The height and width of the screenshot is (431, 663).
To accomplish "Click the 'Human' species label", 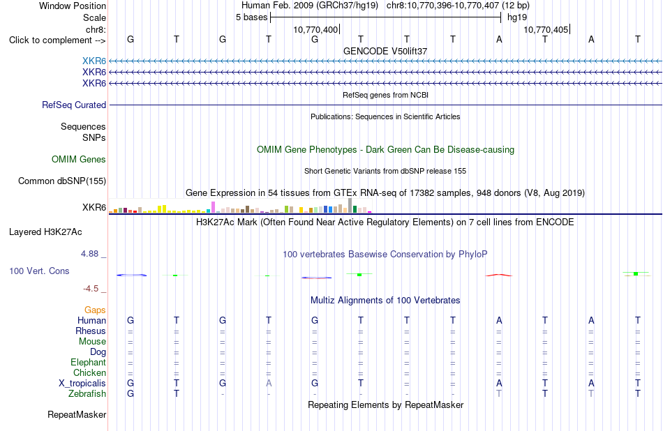I will pos(91,320).
